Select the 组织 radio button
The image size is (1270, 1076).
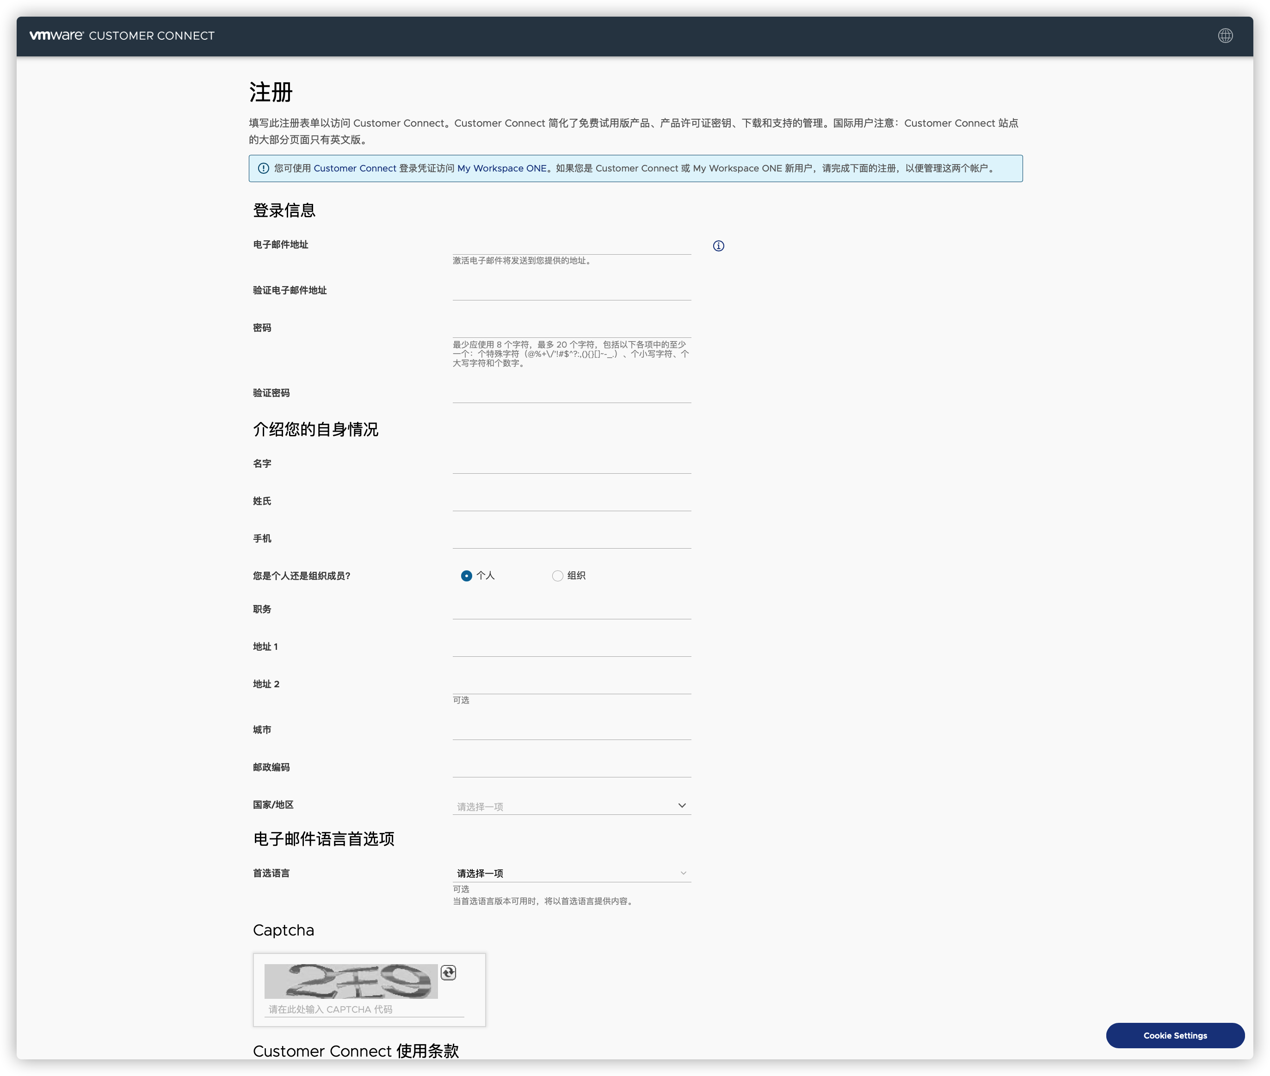pos(557,576)
